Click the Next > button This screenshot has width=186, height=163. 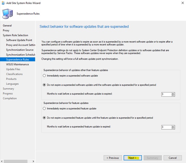132,158
